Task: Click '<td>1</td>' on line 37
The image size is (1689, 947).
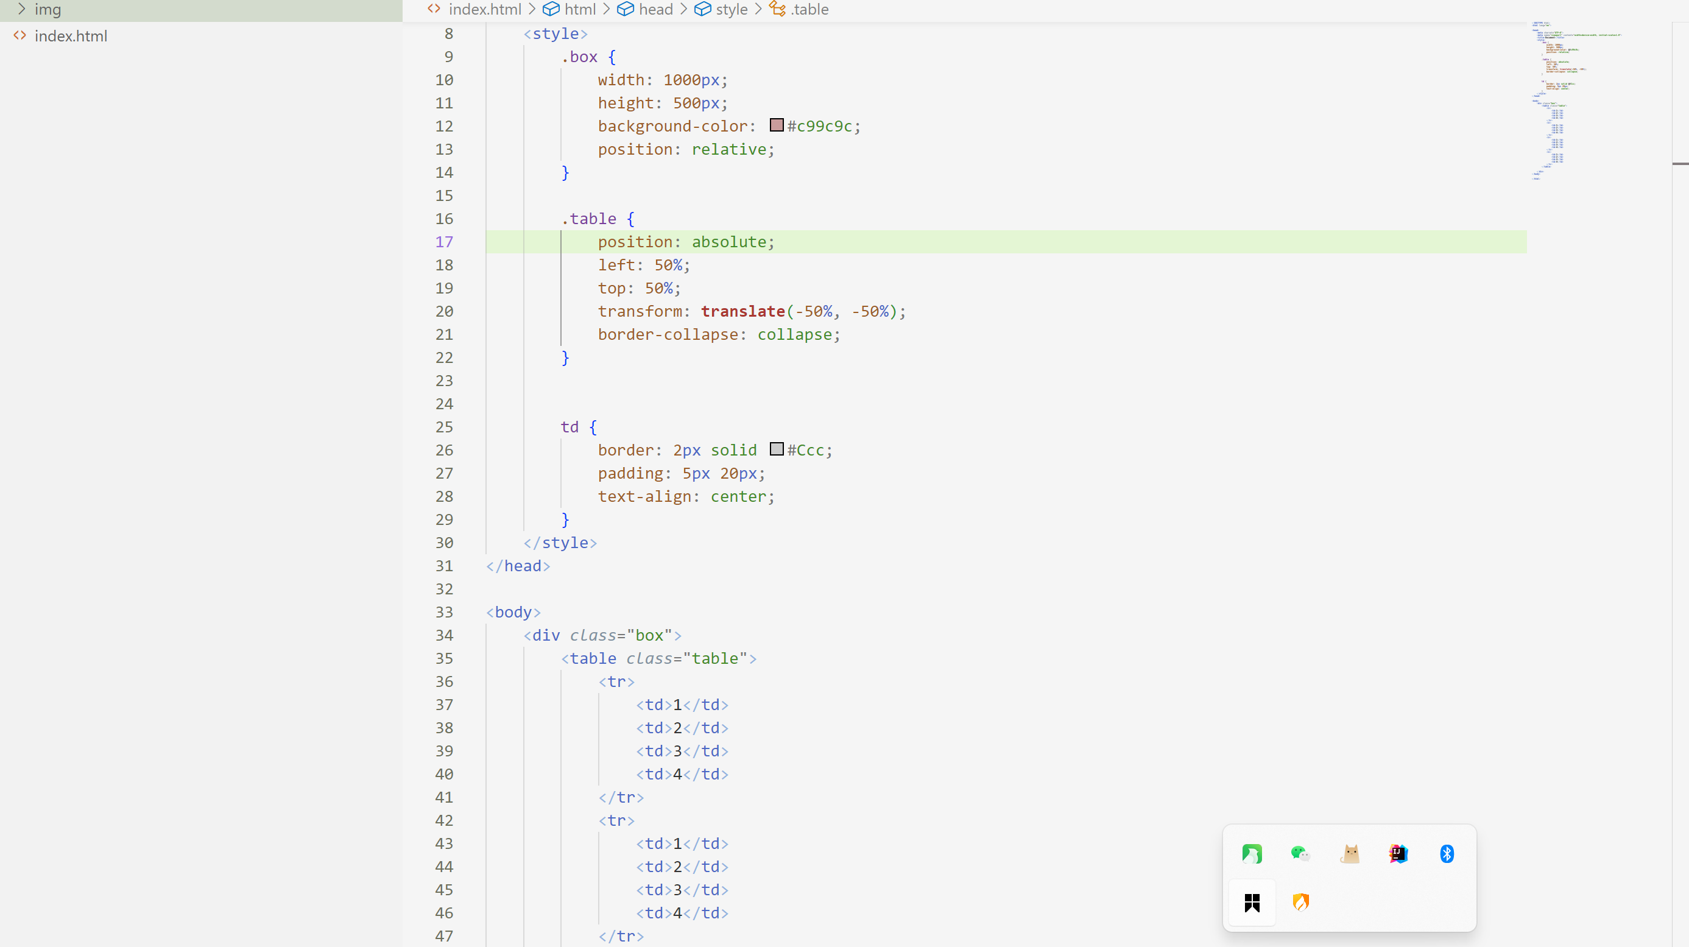Action: (x=682, y=705)
